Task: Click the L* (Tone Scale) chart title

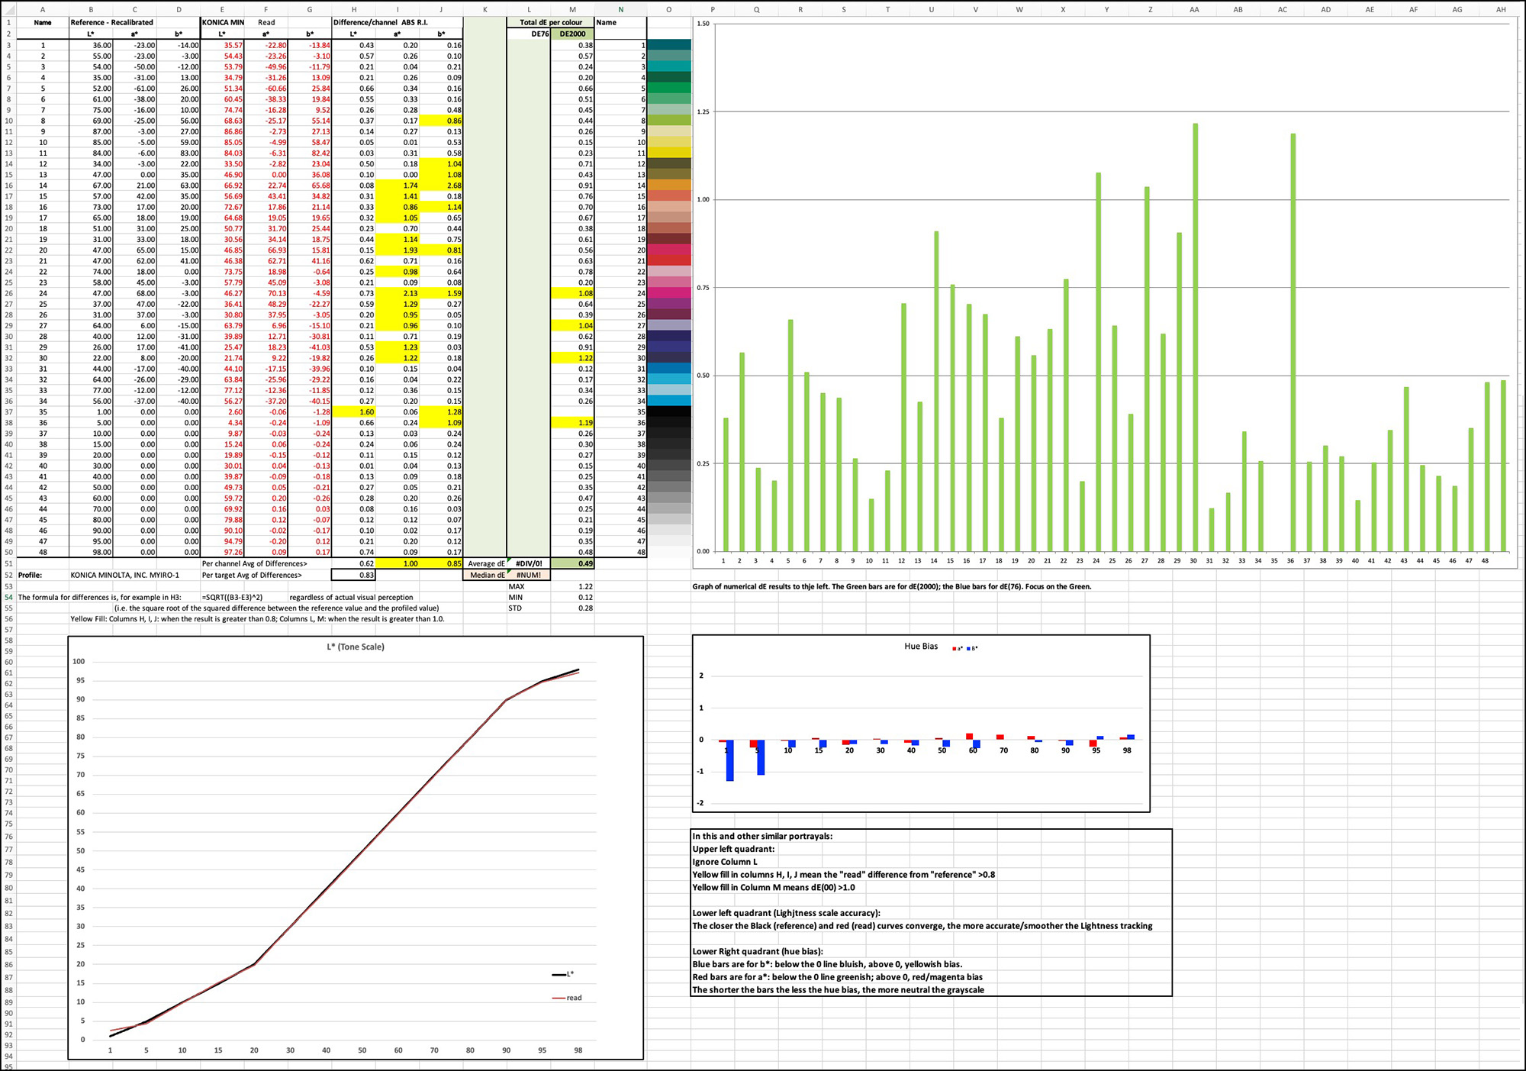Action: pyautogui.click(x=356, y=645)
